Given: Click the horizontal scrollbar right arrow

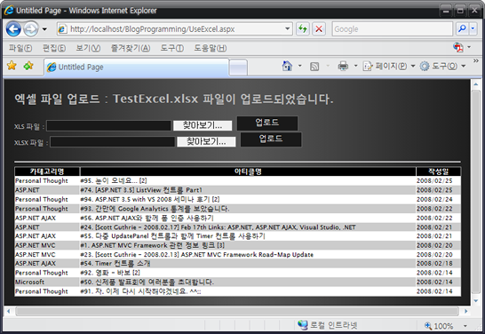Looking at the screenshot, I should click(465, 311).
